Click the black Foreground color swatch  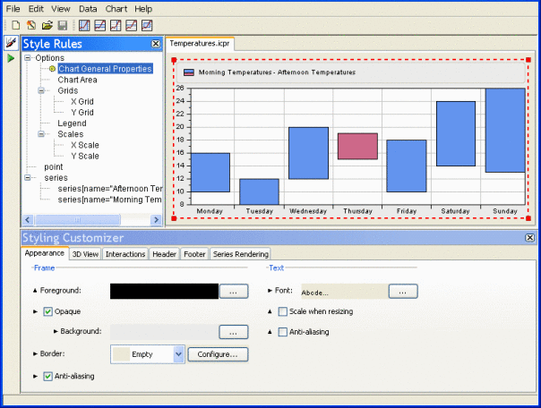[164, 291]
